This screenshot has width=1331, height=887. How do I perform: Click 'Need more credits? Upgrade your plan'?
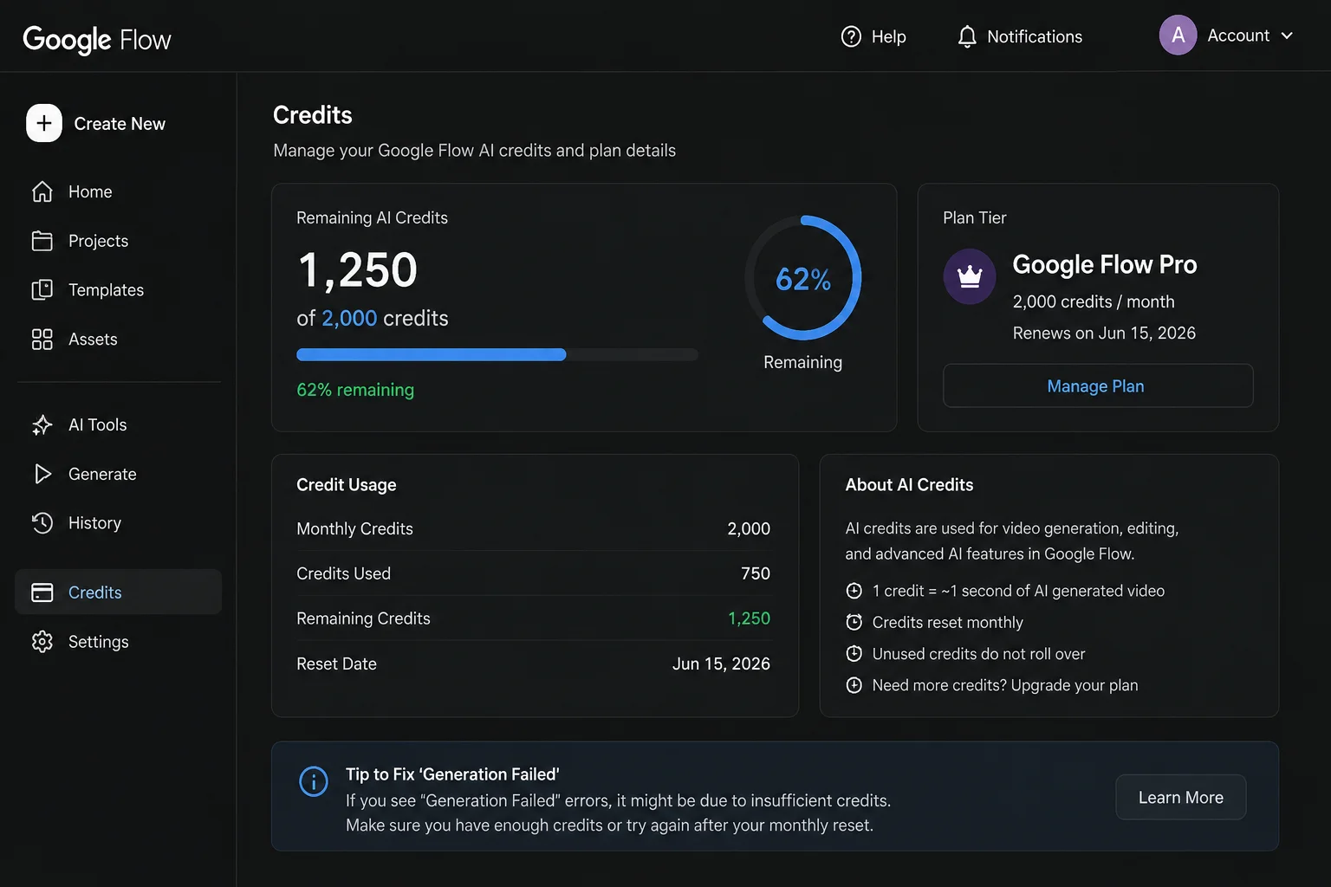pyautogui.click(x=1005, y=685)
